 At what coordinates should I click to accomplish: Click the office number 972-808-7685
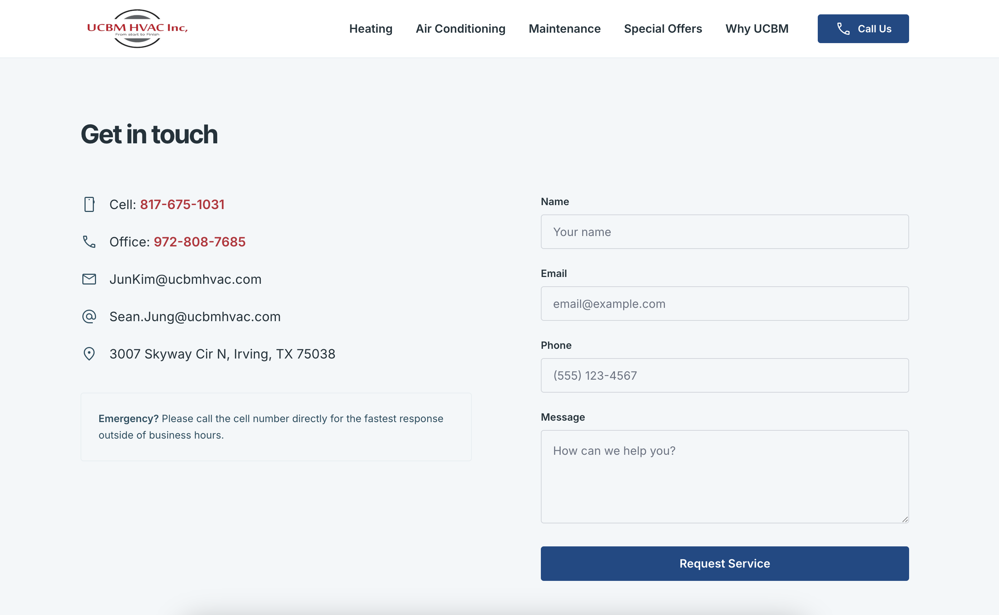click(200, 242)
